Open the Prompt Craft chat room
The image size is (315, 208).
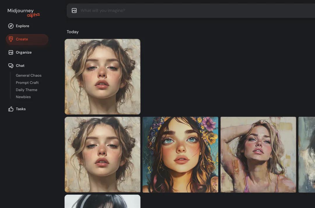click(27, 83)
